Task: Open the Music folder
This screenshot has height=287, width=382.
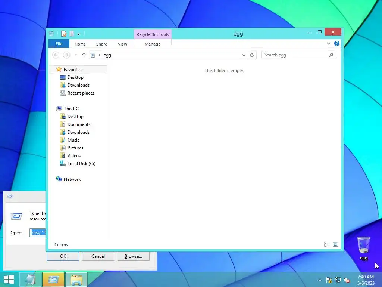Action: point(73,140)
